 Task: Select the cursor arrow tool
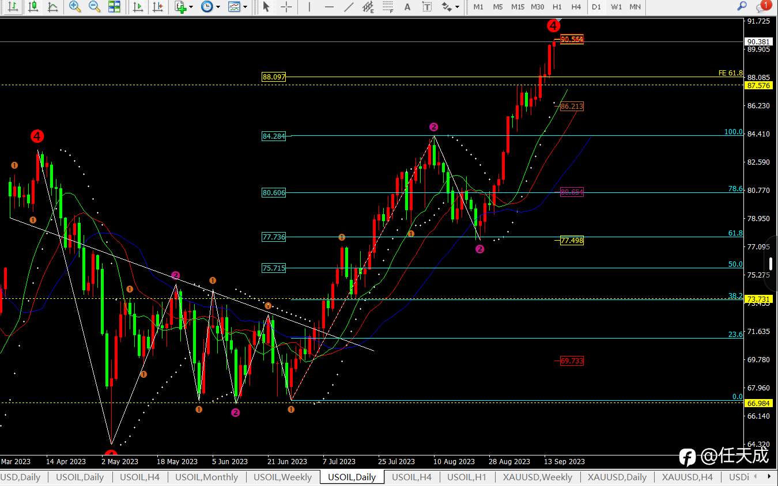click(266, 7)
